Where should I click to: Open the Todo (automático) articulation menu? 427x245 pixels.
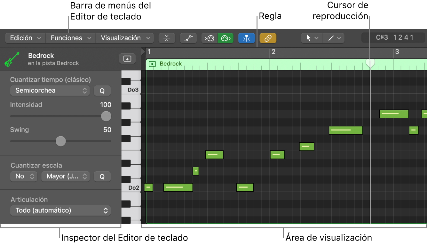point(60,210)
